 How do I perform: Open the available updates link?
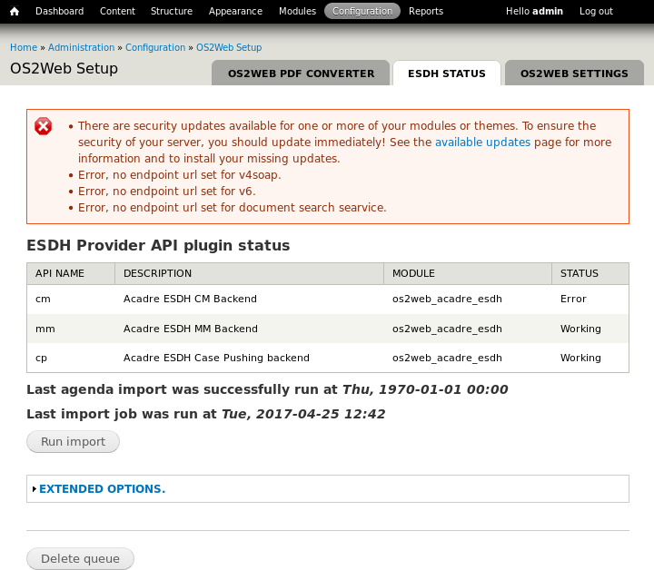pyautogui.click(x=482, y=142)
